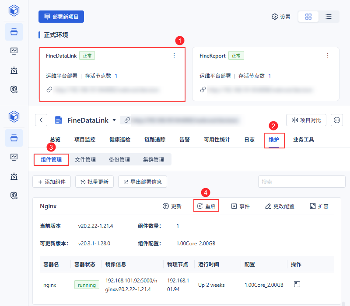Viewport: 350px width, 306px height.
Task: Click the 可更新版本 value v20.3.1-1.28.0
Action: 94,244
